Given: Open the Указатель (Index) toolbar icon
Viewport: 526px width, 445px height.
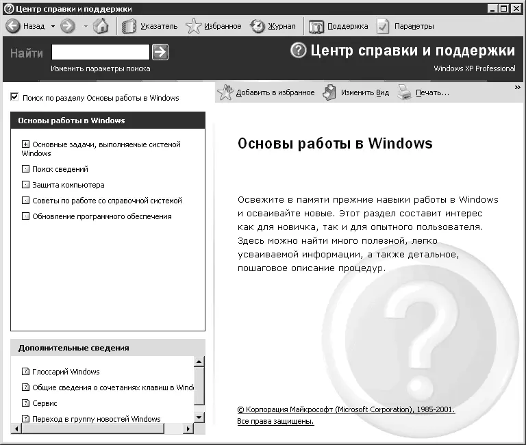Looking at the screenshot, I should tap(129, 26).
